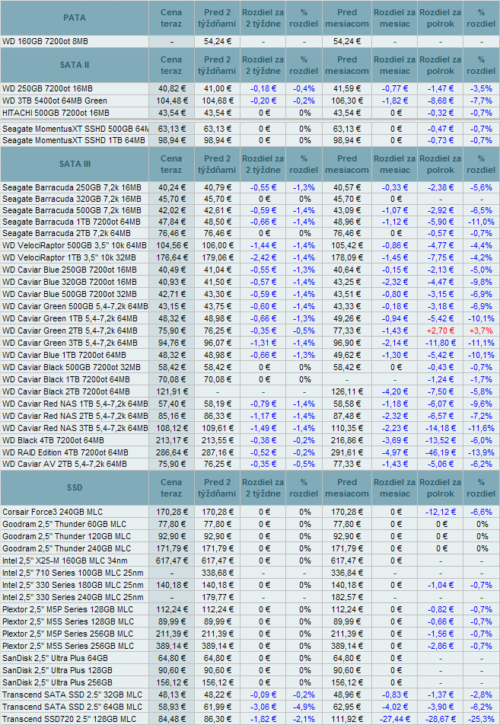500x725 pixels.
Task: Select Intel 2,5" 330 Series 180GB MLC
Action: click(x=73, y=585)
